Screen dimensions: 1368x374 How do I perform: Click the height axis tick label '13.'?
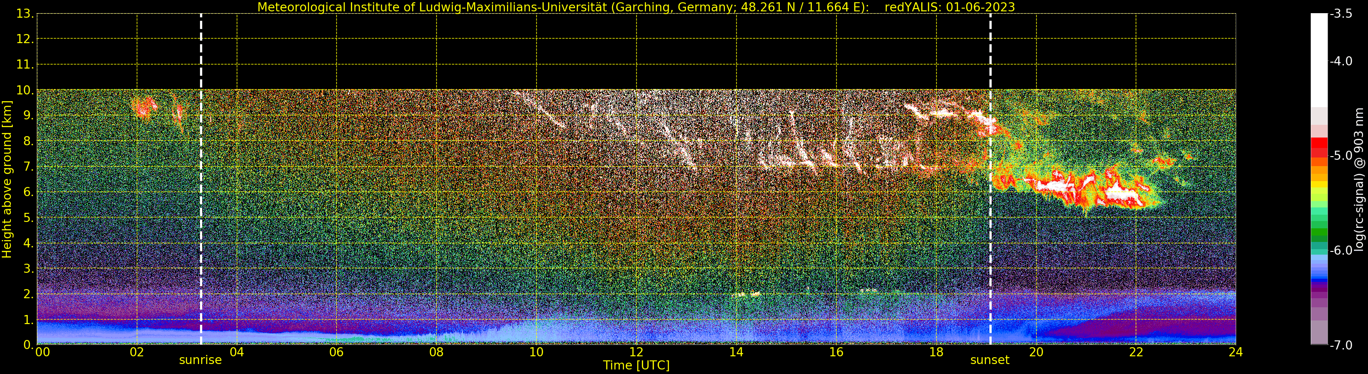click(25, 14)
